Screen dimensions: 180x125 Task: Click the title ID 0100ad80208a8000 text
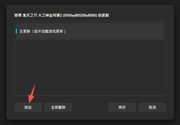click(x=80, y=15)
